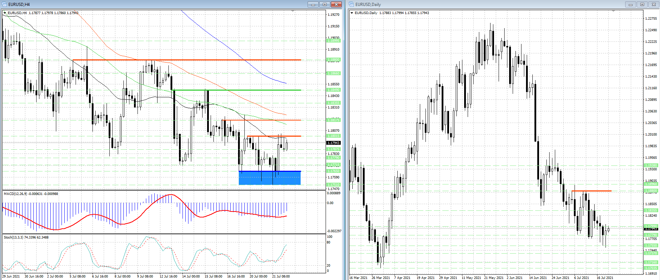Click the green '1.17650' price label on H4
Image resolution: width=660 pixels, height=280 pixels.
click(x=334, y=171)
